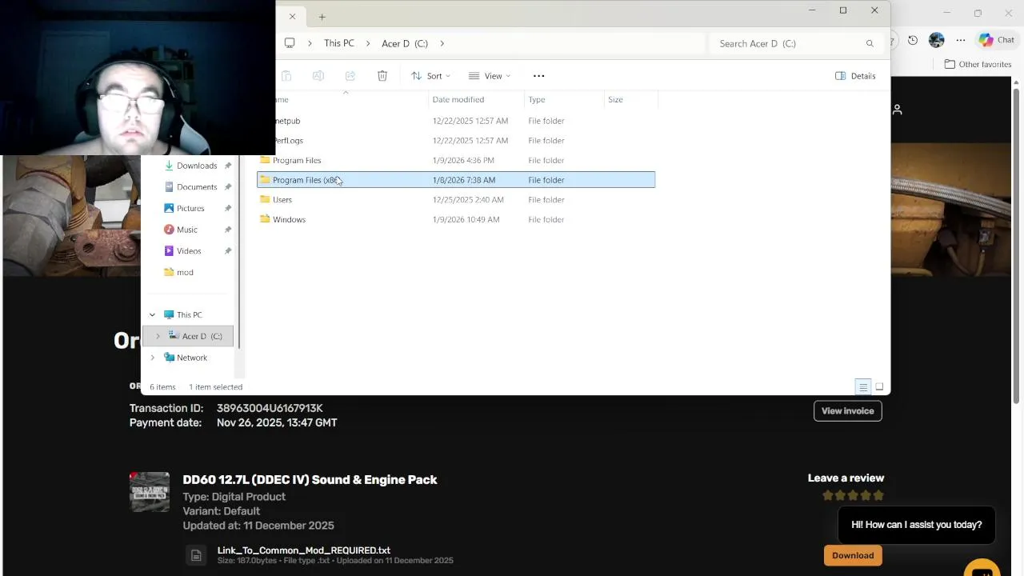Expand the Network tree node
The height and width of the screenshot is (576, 1024).
pyautogui.click(x=152, y=358)
